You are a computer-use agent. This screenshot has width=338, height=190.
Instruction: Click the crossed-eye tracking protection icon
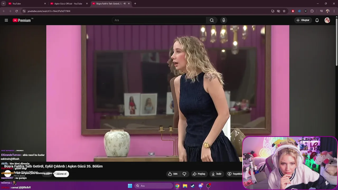click(x=278, y=11)
